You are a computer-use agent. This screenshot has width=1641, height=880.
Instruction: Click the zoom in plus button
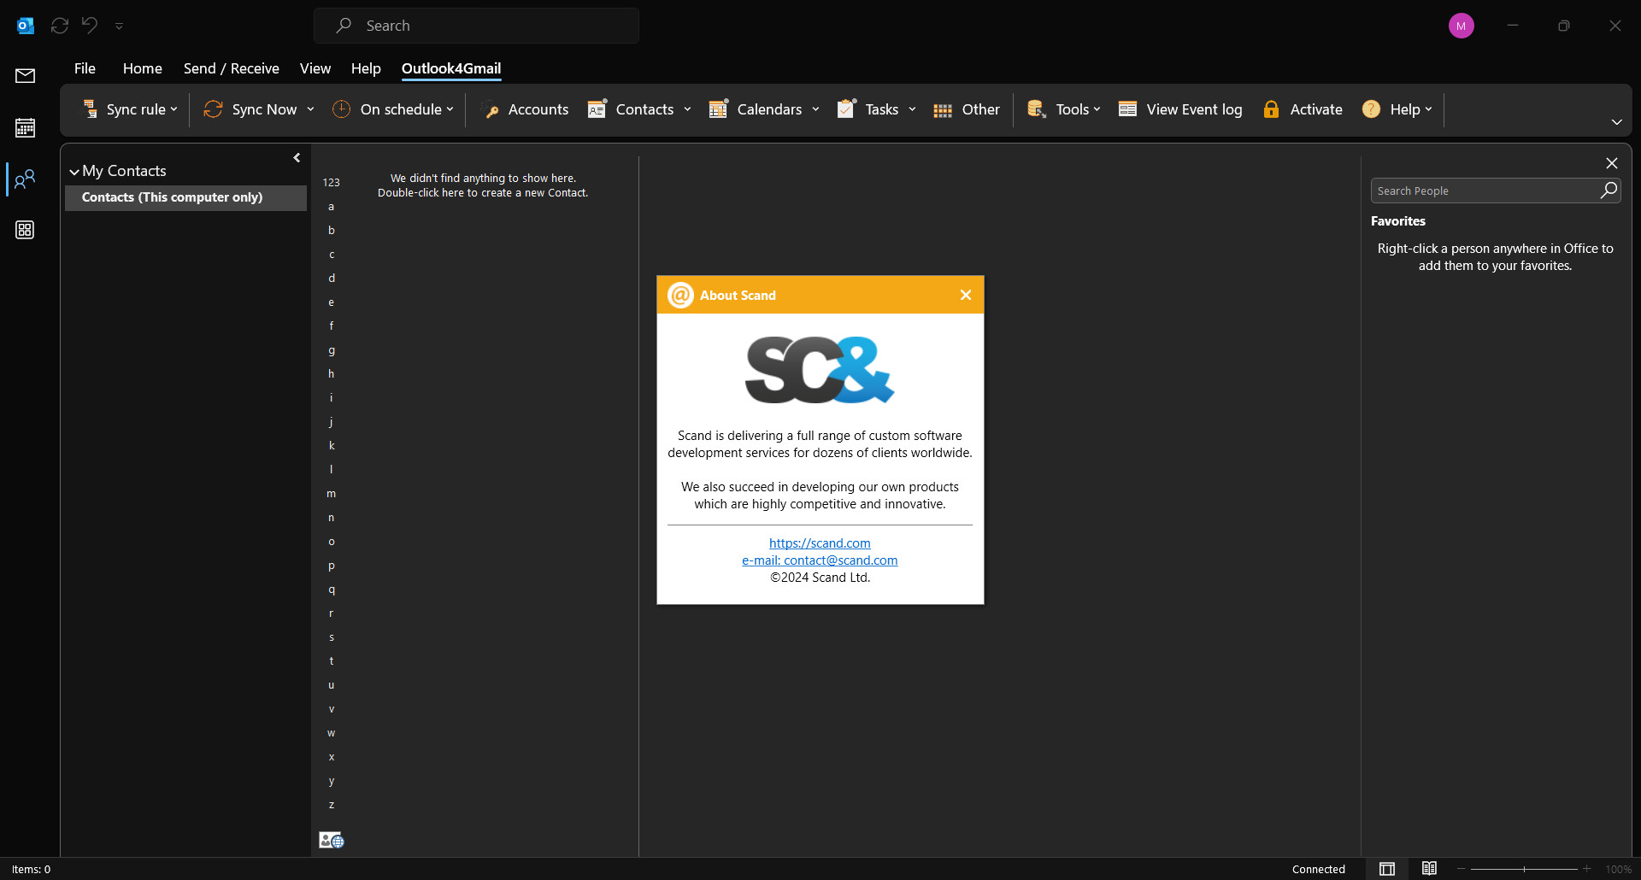[x=1587, y=869]
